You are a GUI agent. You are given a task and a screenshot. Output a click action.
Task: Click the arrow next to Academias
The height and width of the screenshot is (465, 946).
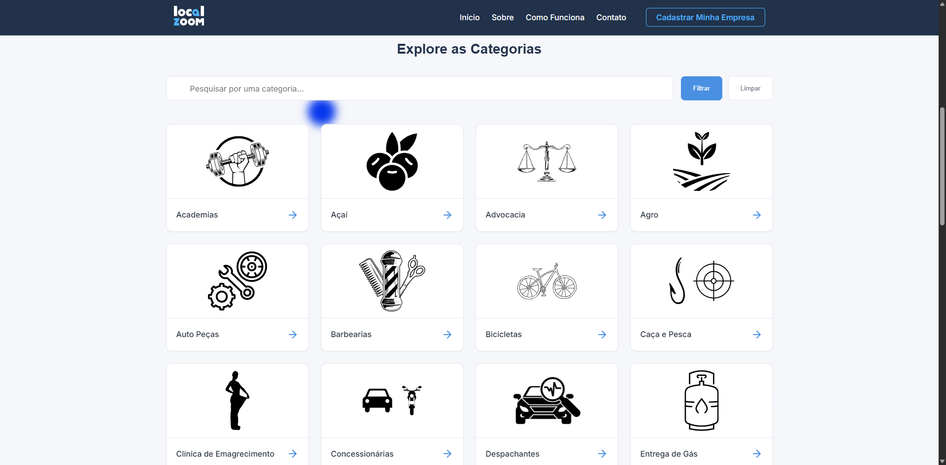[293, 215]
